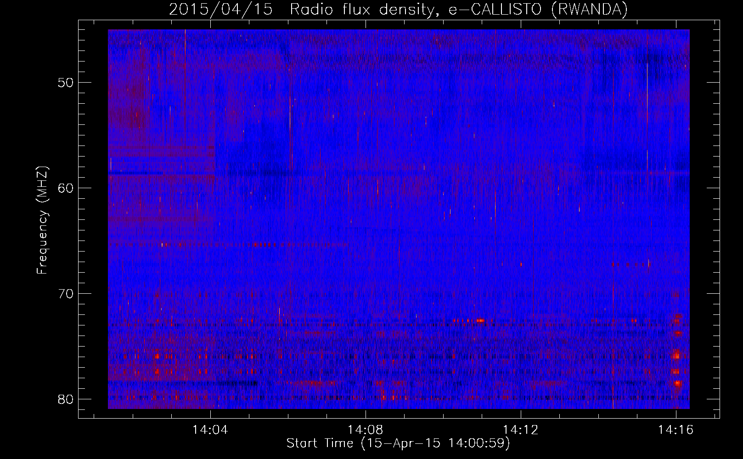743x459 pixels.
Task: Click the 14:04 time tick label
Action: pyautogui.click(x=210, y=430)
